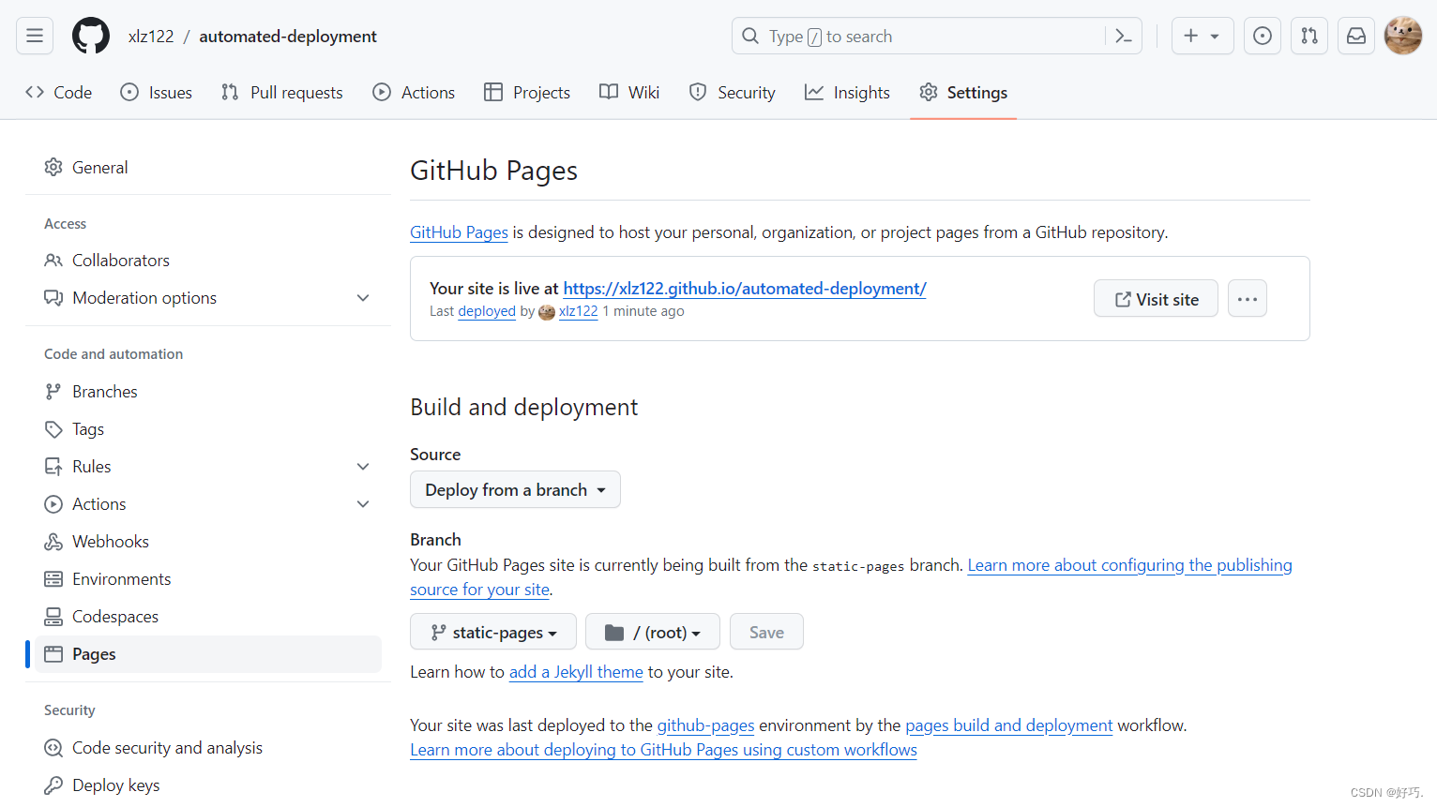Open Deploy keys settings

[208, 785]
